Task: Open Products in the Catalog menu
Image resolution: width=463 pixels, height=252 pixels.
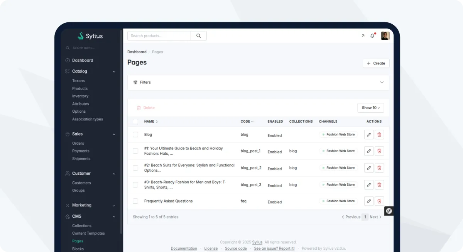Action: (80, 88)
